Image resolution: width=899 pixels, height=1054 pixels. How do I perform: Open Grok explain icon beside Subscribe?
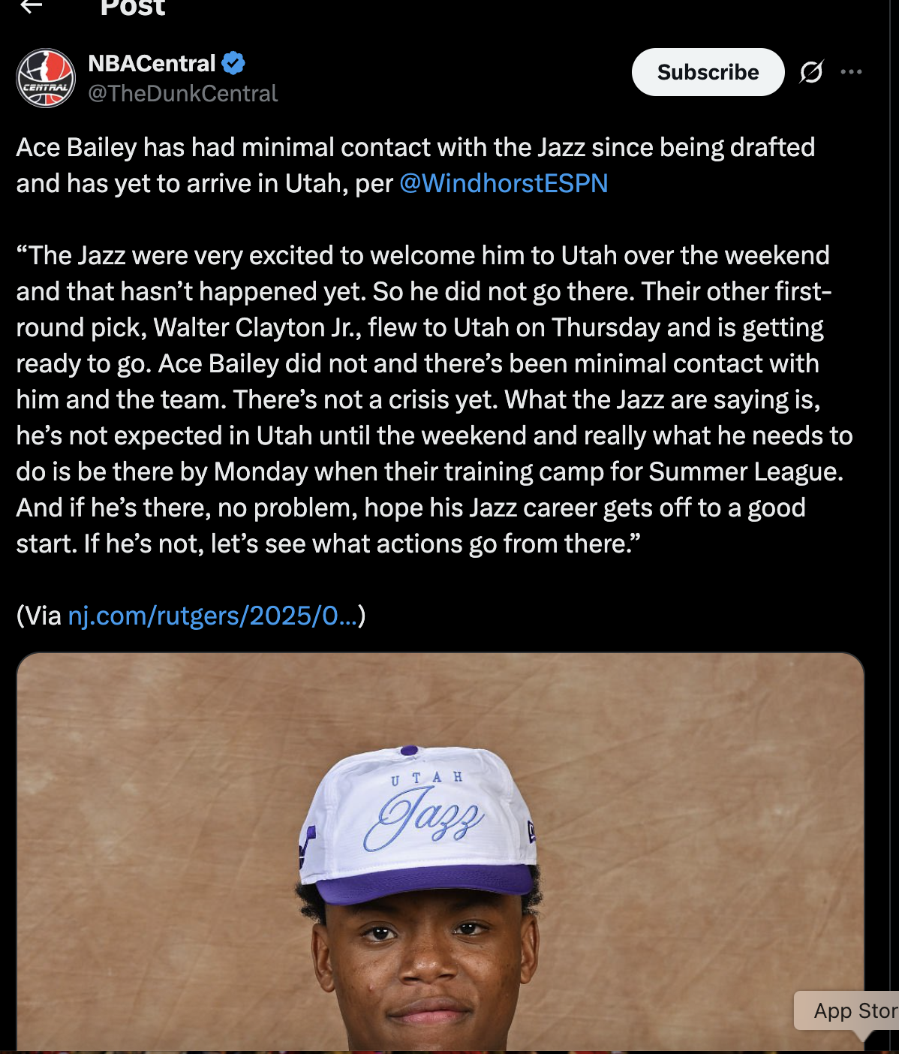pos(811,72)
